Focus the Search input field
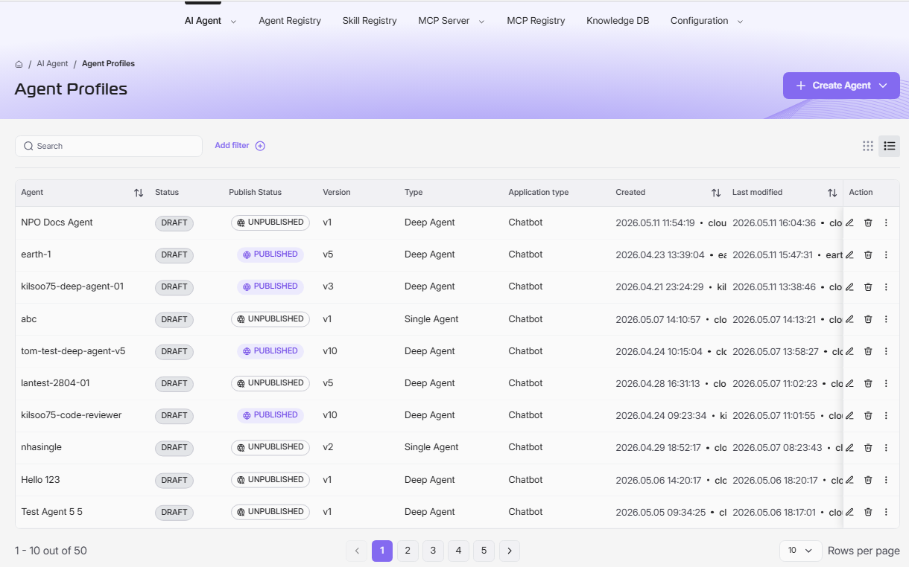Screen dimensions: 909x567 coord(109,146)
